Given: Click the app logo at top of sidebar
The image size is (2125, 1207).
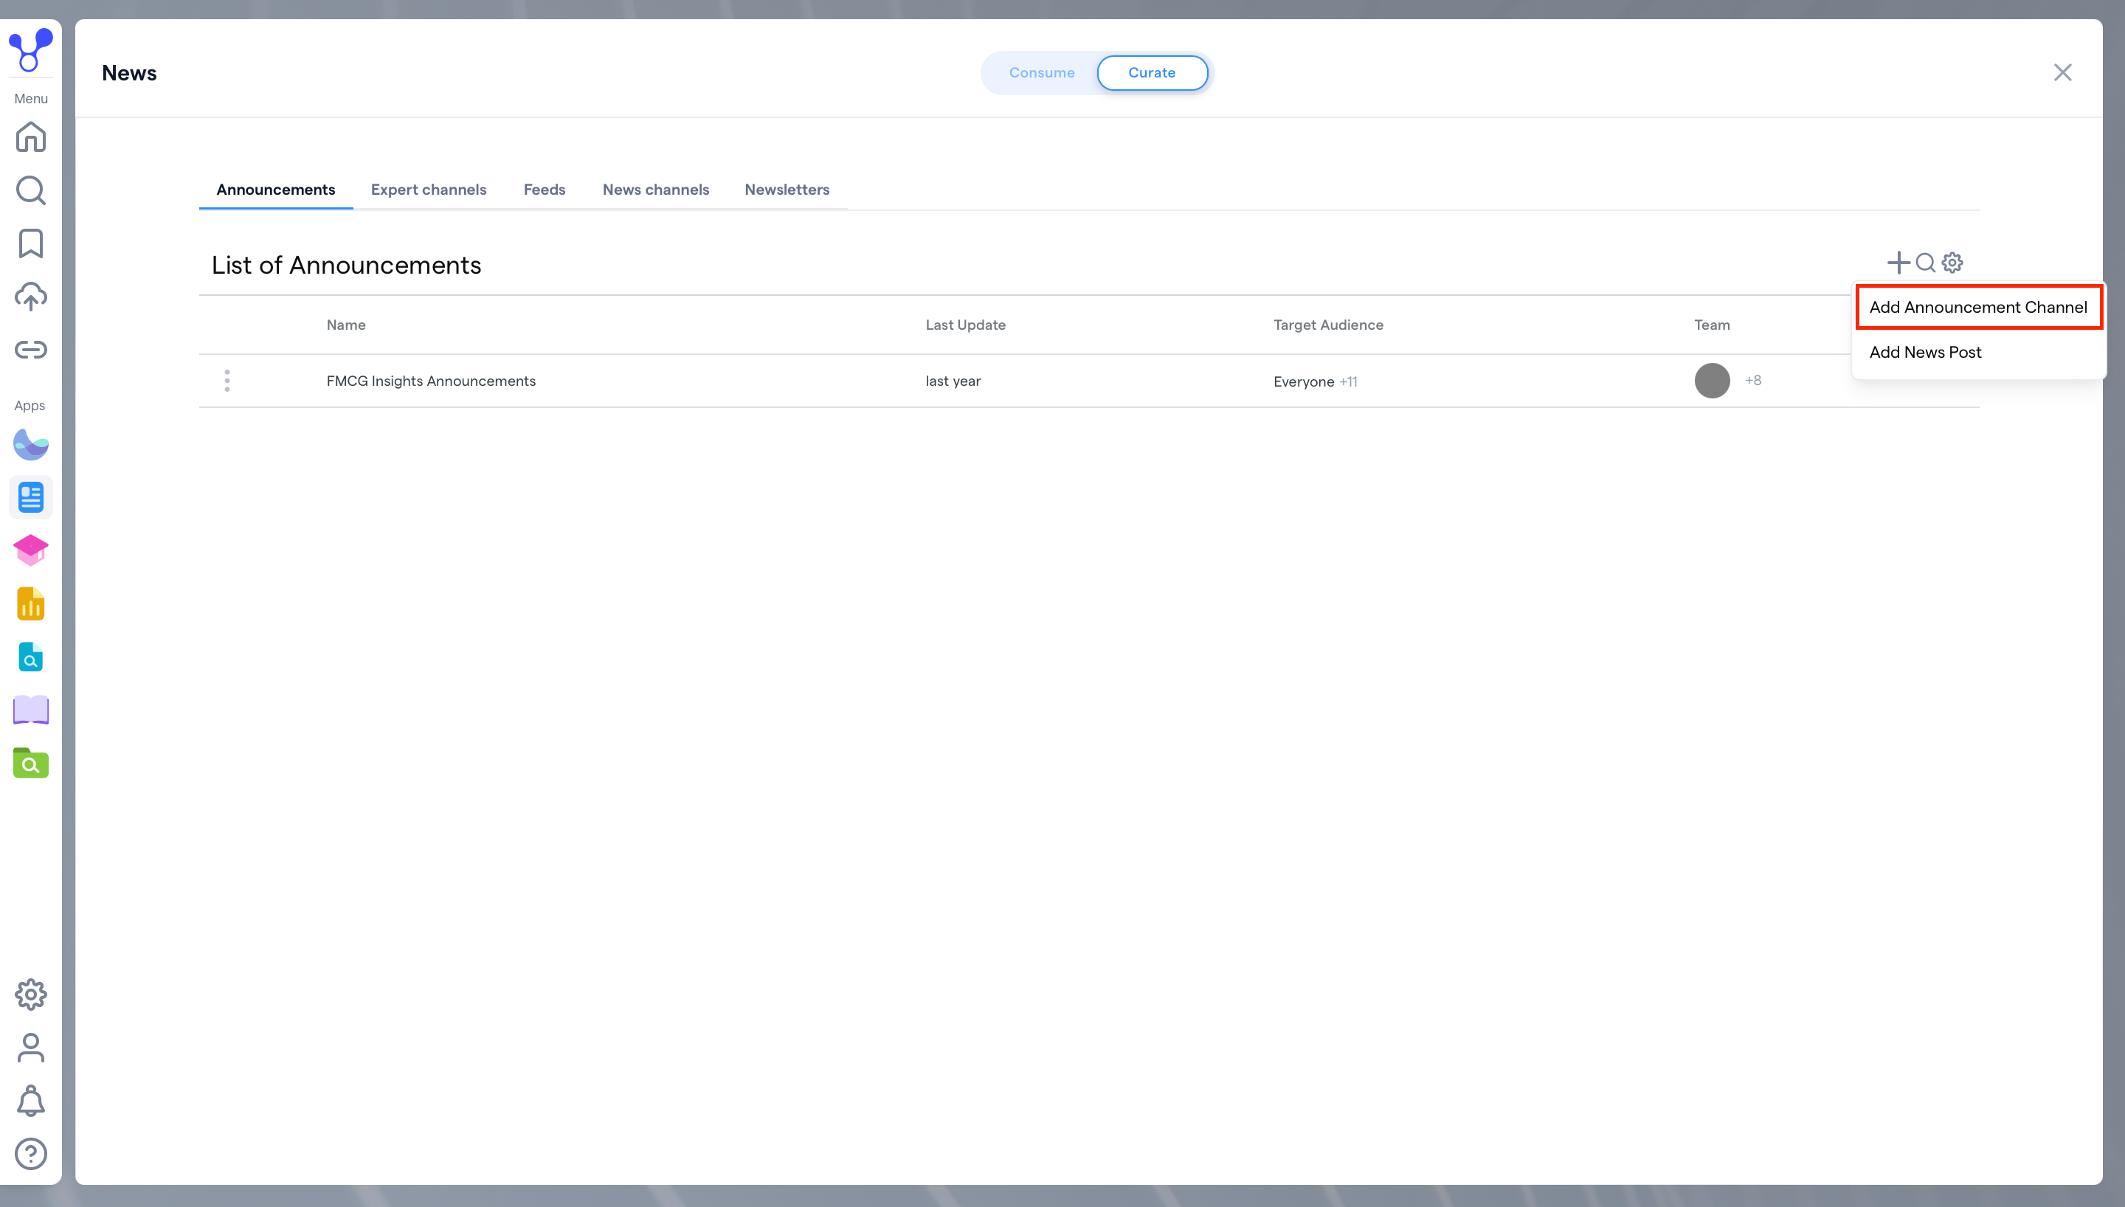Looking at the screenshot, I should pyautogui.click(x=31, y=49).
